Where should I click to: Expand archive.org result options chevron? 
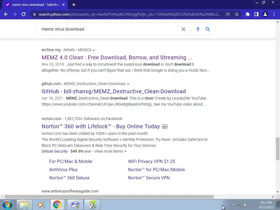[94, 50]
